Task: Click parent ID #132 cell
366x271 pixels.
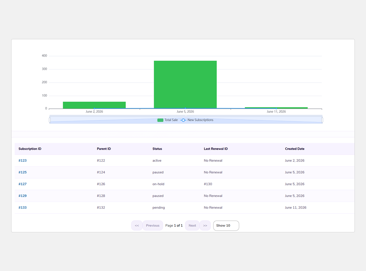Action: pos(101,208)
